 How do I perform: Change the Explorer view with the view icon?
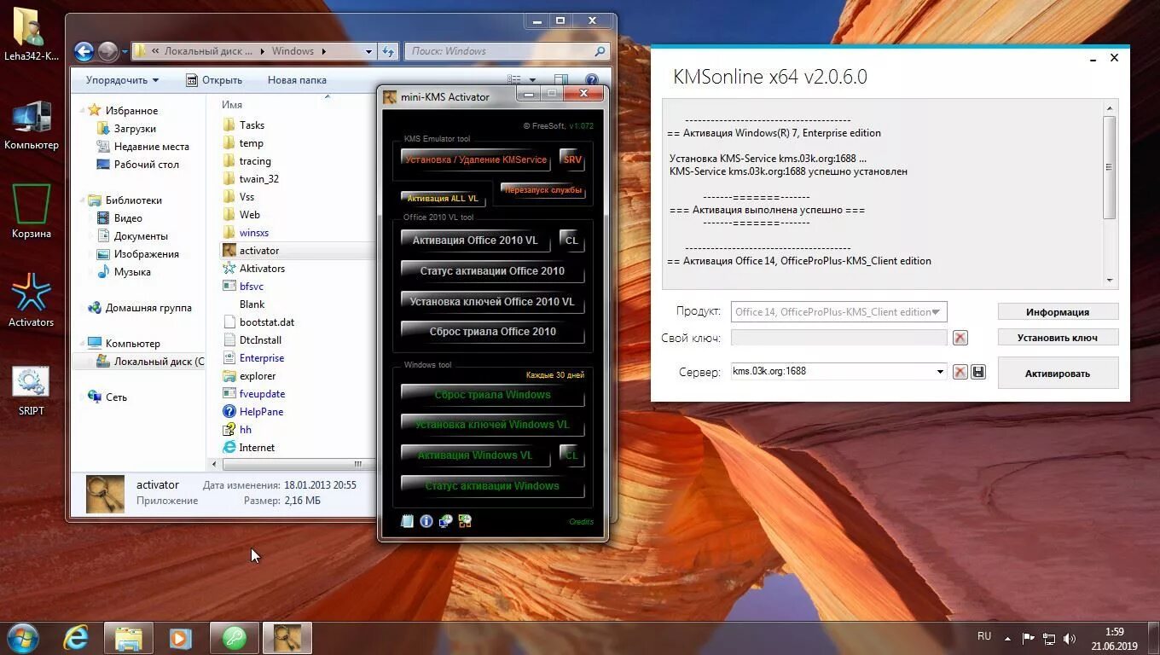(514, 80)
